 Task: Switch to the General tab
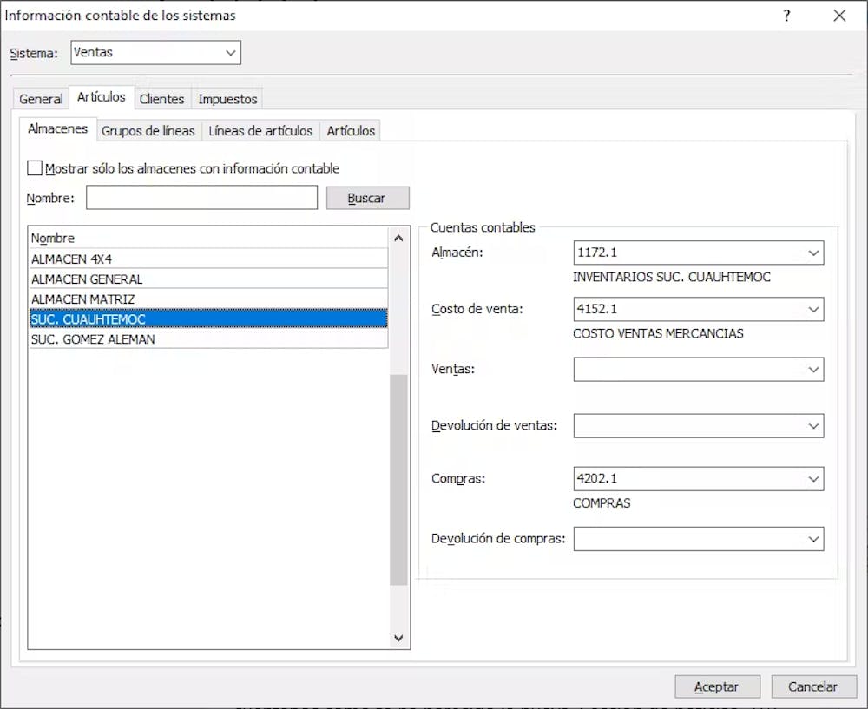click(x=41, y=99)
